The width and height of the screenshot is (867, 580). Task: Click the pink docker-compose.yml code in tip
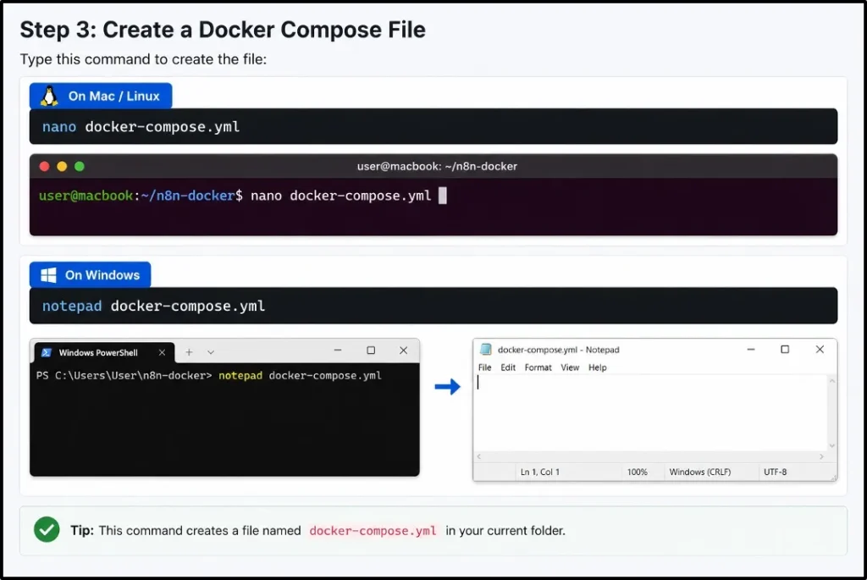pyautogui.click(x=373, y=531)
